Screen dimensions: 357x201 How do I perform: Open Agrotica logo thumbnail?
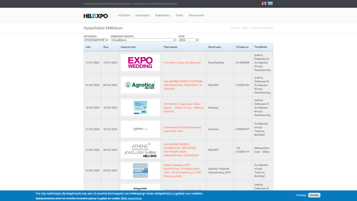click(140, 85)
